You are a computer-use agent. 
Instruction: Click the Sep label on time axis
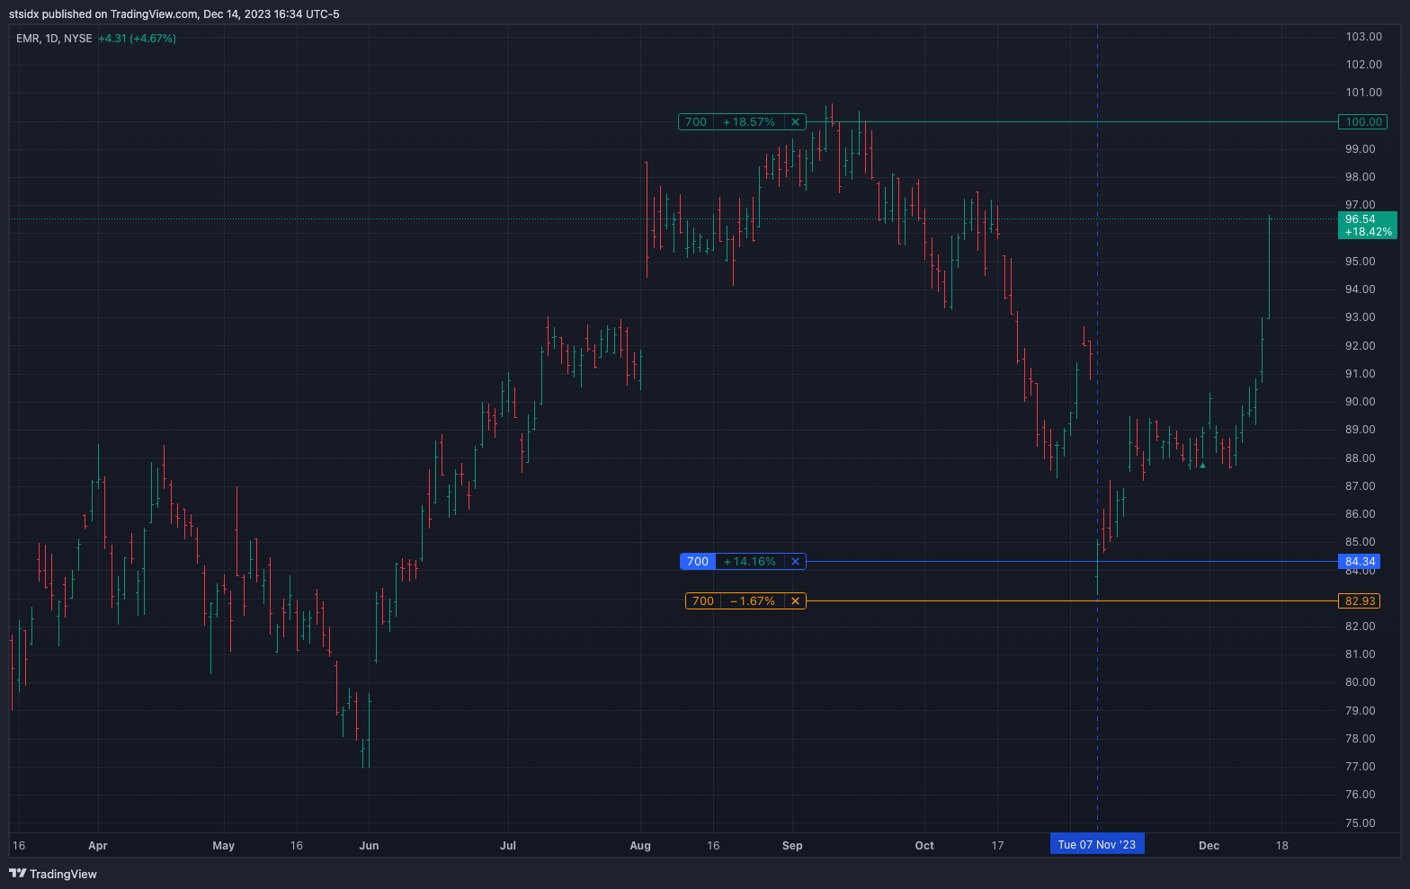[792, 846]
